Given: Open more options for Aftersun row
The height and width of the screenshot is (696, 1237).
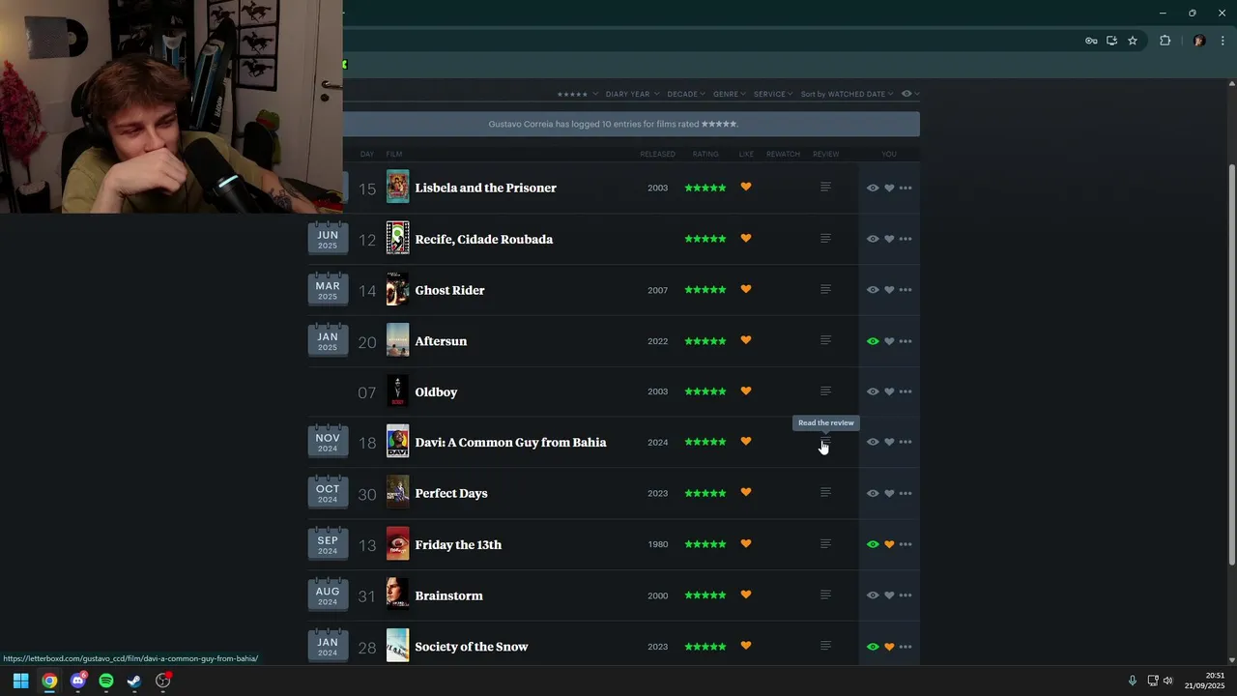Looking at the screenshot, I should point(906,341).
